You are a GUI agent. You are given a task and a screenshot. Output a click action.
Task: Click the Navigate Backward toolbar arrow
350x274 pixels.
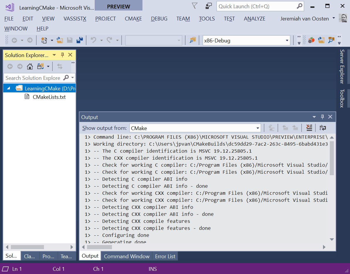pyautogui.click(x=14, y=40)
